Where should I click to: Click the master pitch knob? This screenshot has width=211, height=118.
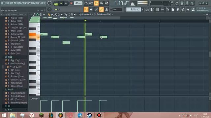coord(49,10)
